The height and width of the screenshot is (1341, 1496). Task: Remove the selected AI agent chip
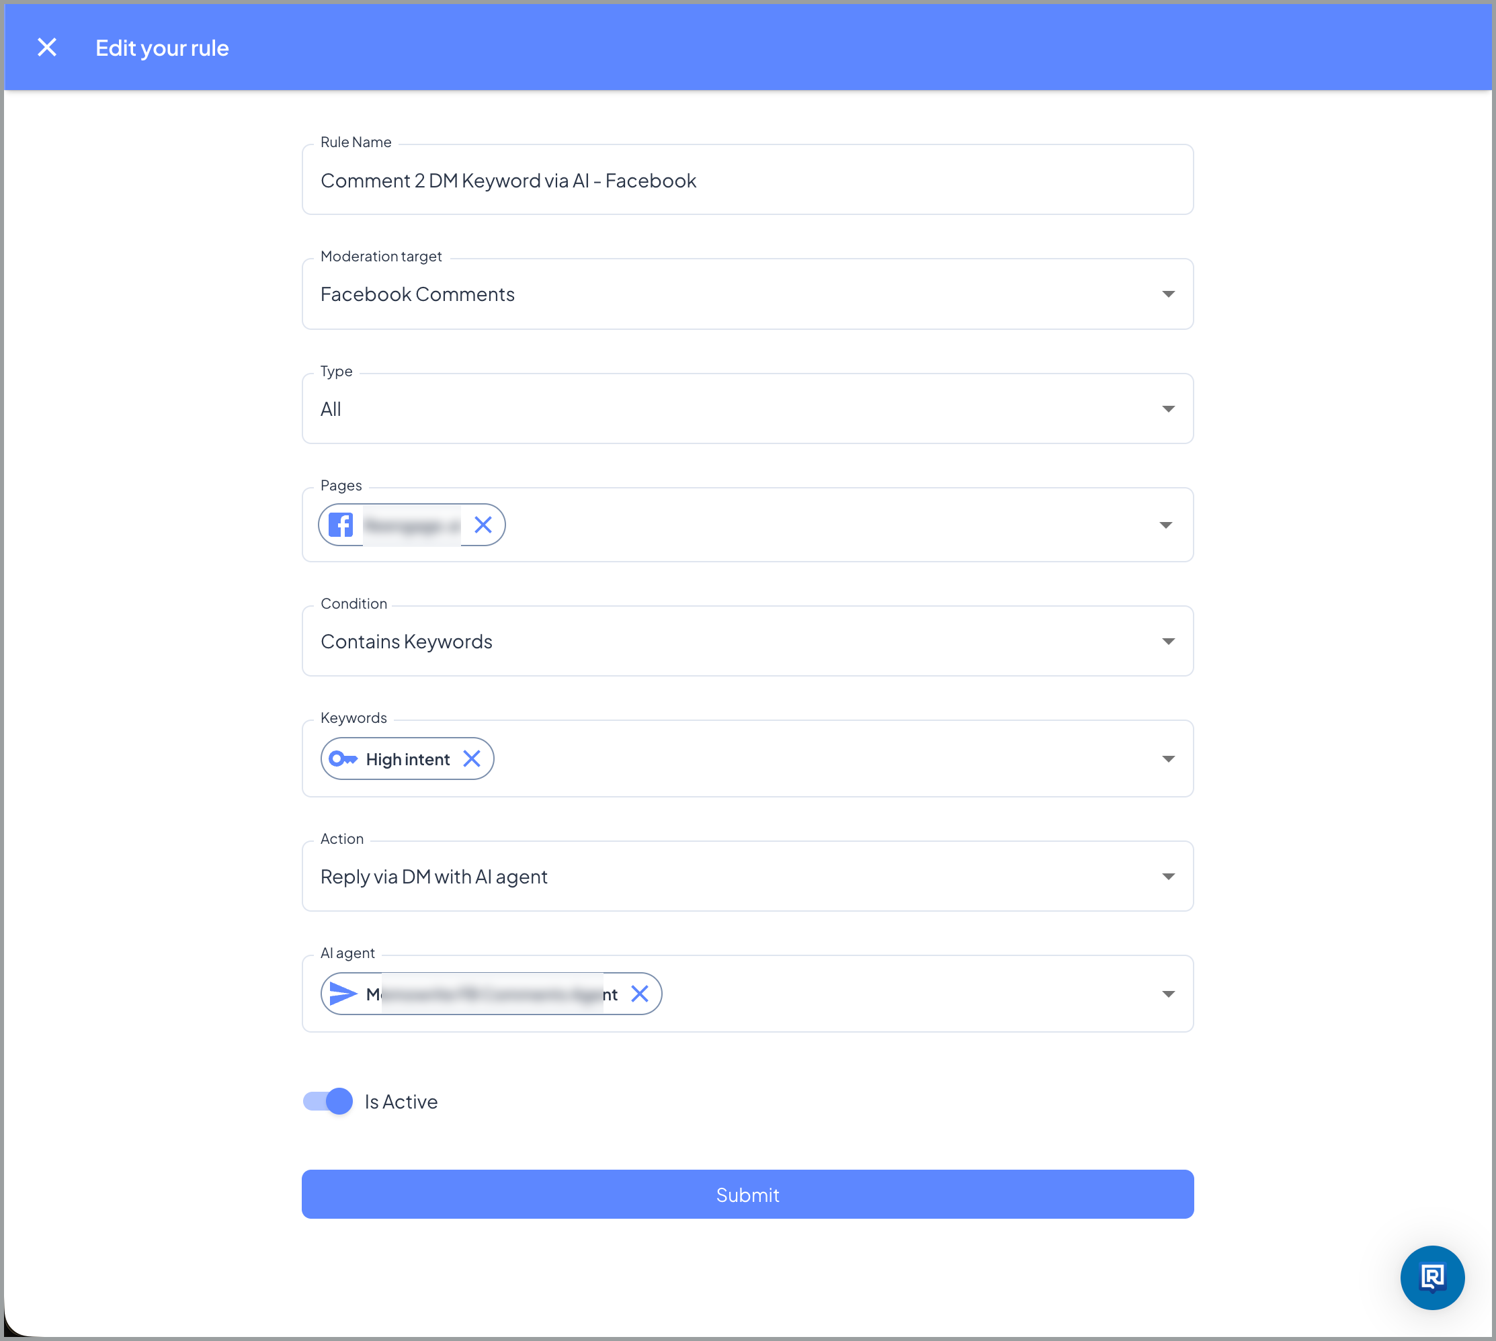640,993
